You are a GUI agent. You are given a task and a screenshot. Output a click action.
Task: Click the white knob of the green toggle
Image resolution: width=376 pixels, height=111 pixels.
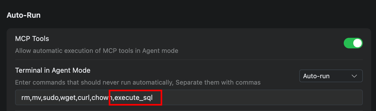tap(357, 43)
